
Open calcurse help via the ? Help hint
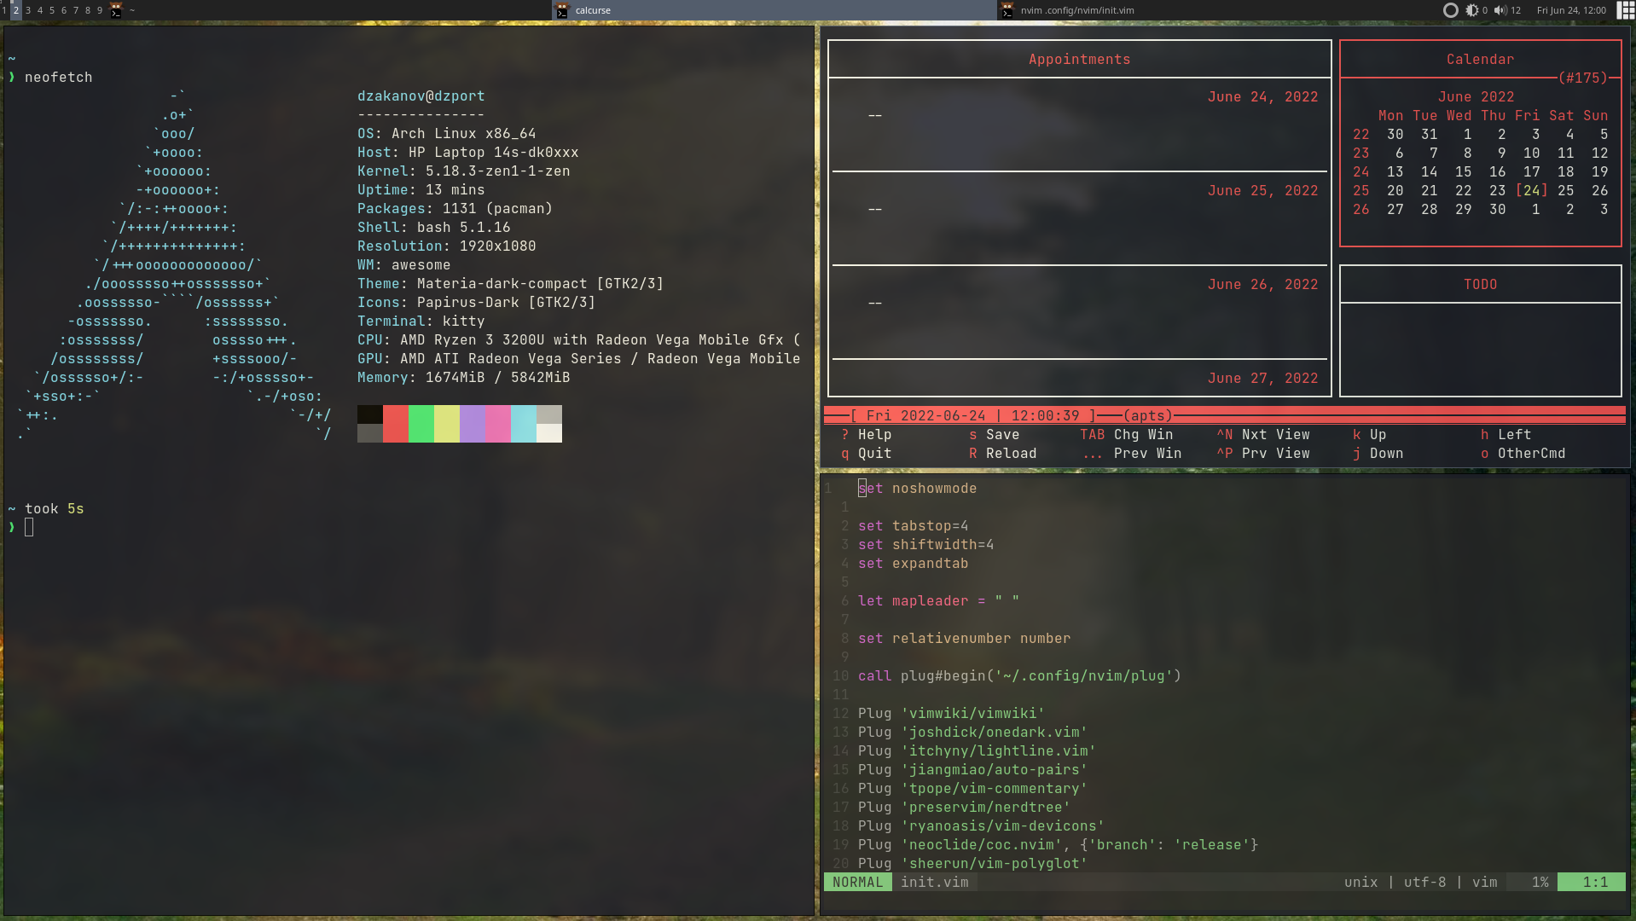tap(867, 434)
